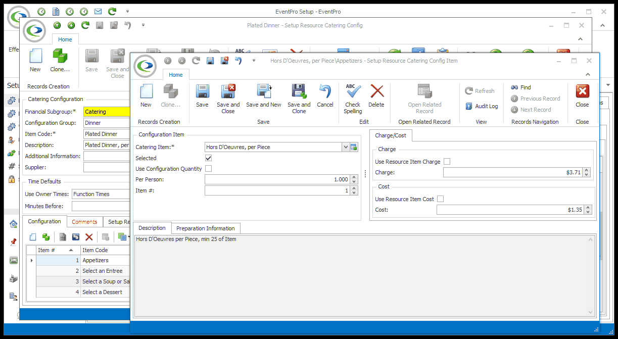The height and width of the screenshot is (339, 618).
Task: Click the Financial Subgroup field showing Catering
Action: point(107,112)
